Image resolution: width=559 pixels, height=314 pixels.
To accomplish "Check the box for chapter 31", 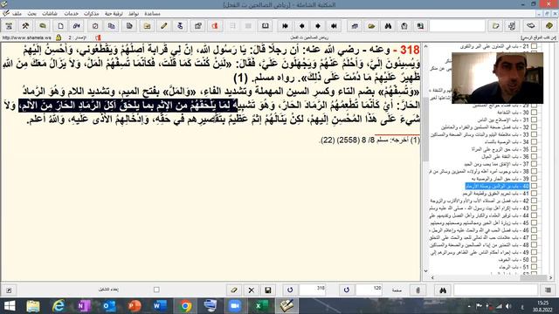I will [x=534, y=119].
